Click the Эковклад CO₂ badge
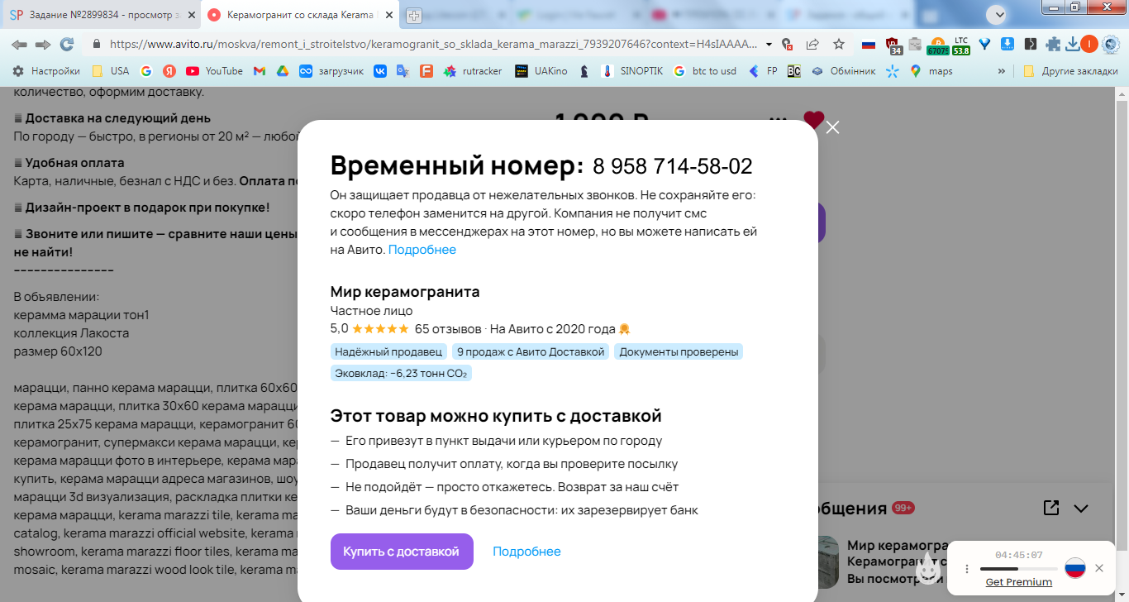 tap(401, 373)
